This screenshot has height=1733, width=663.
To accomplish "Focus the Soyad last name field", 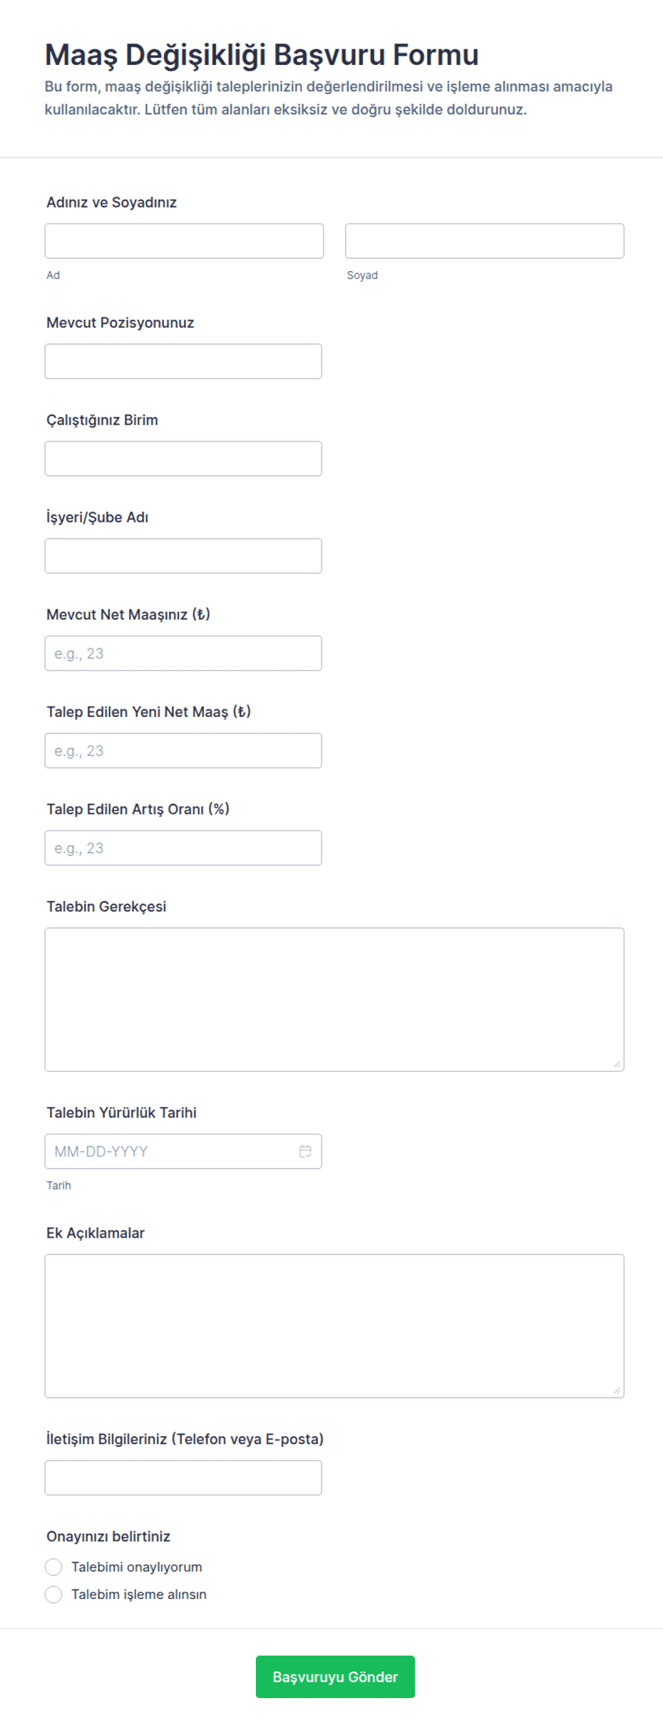I will (485, 241).
